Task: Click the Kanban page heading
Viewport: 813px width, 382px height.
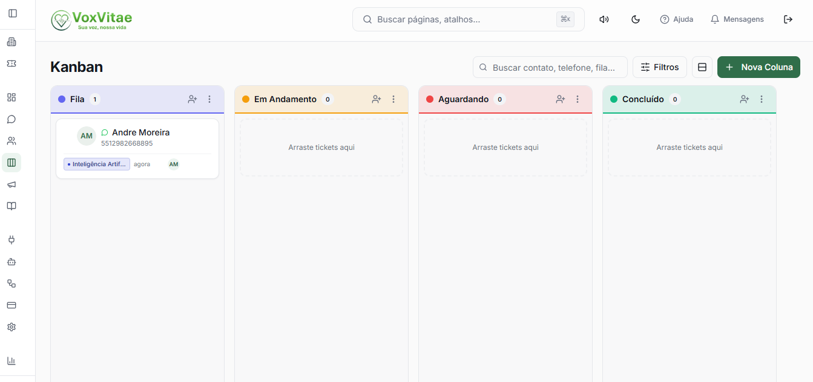Action: 76,67
